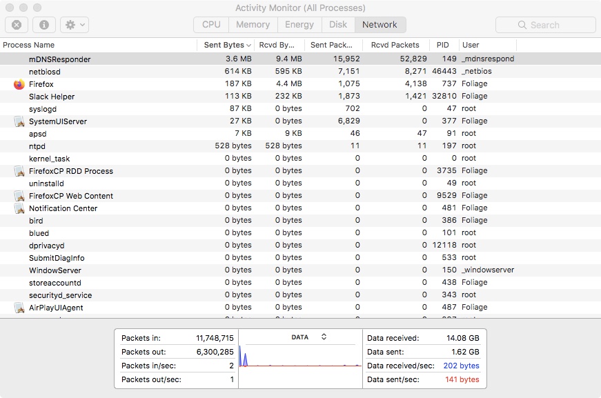This screenshot has height=398, width=601.
Task: Click Data received value 14.08 GB
Action: tap(462, 338)
